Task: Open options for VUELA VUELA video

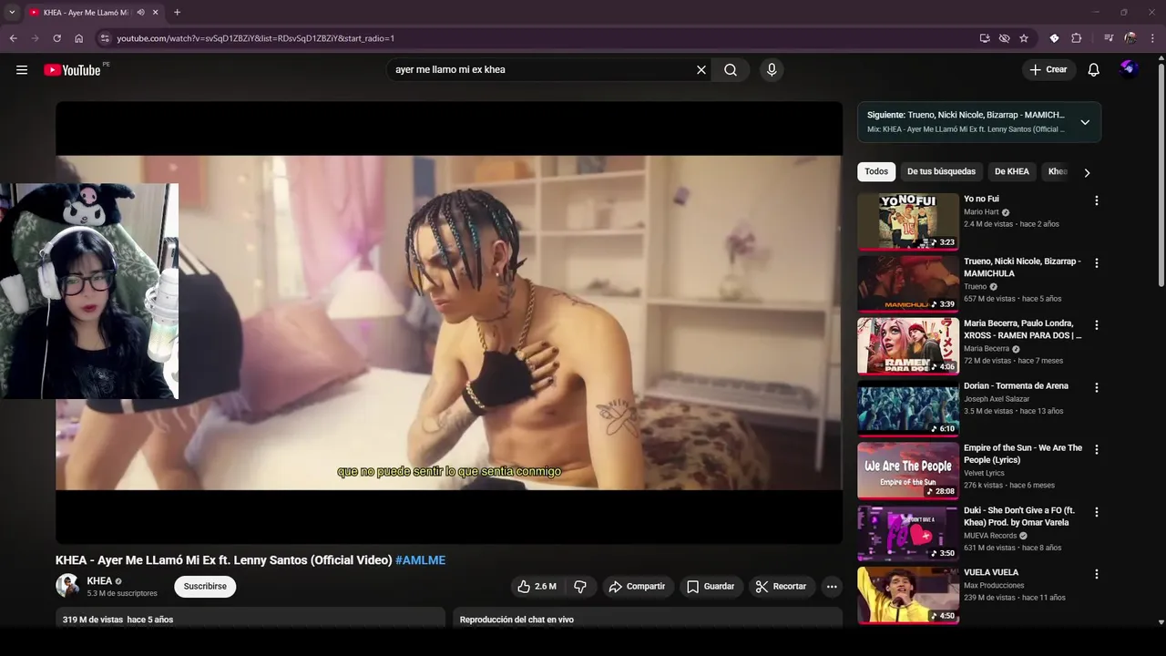Action: [1097, 574]
